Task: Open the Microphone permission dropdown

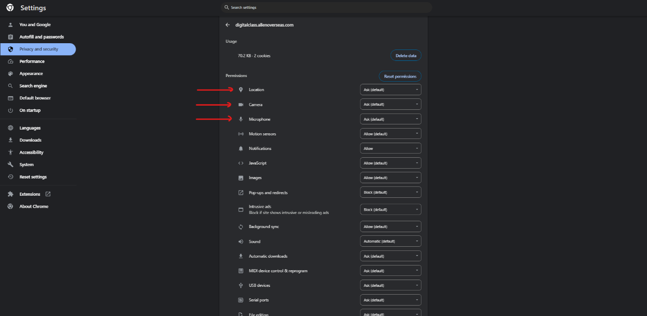Action: [391, 119]
